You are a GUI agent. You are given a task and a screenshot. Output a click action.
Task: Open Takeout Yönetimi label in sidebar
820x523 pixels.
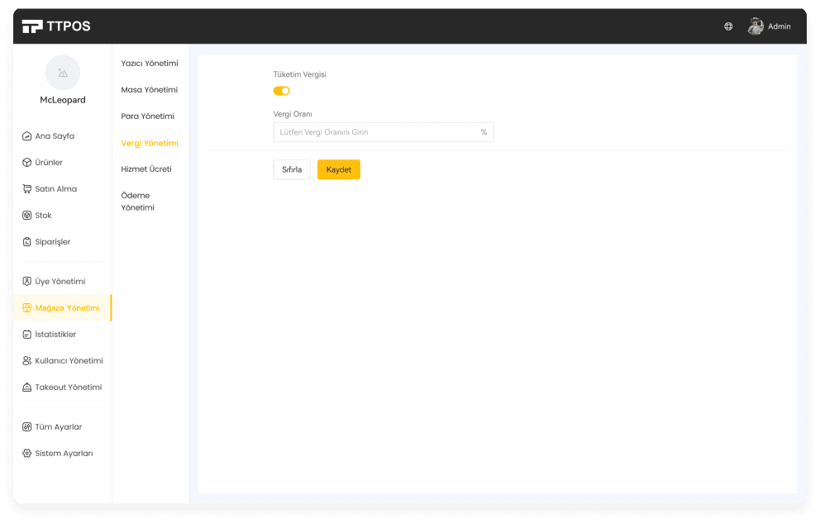(x=69, y=387)
